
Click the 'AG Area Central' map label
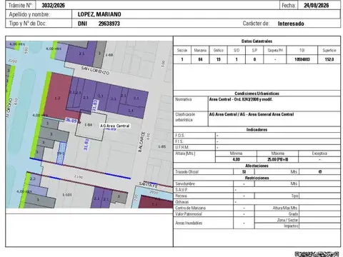[115, 126]
